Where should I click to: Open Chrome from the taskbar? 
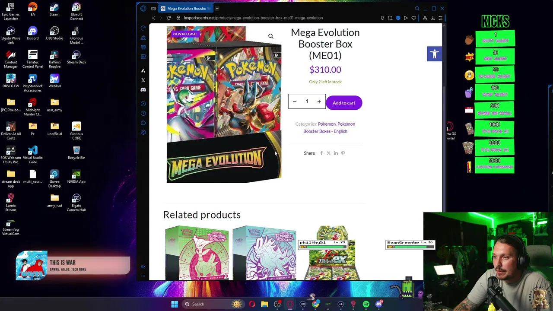pyautogui.click(x=315, y=304)
